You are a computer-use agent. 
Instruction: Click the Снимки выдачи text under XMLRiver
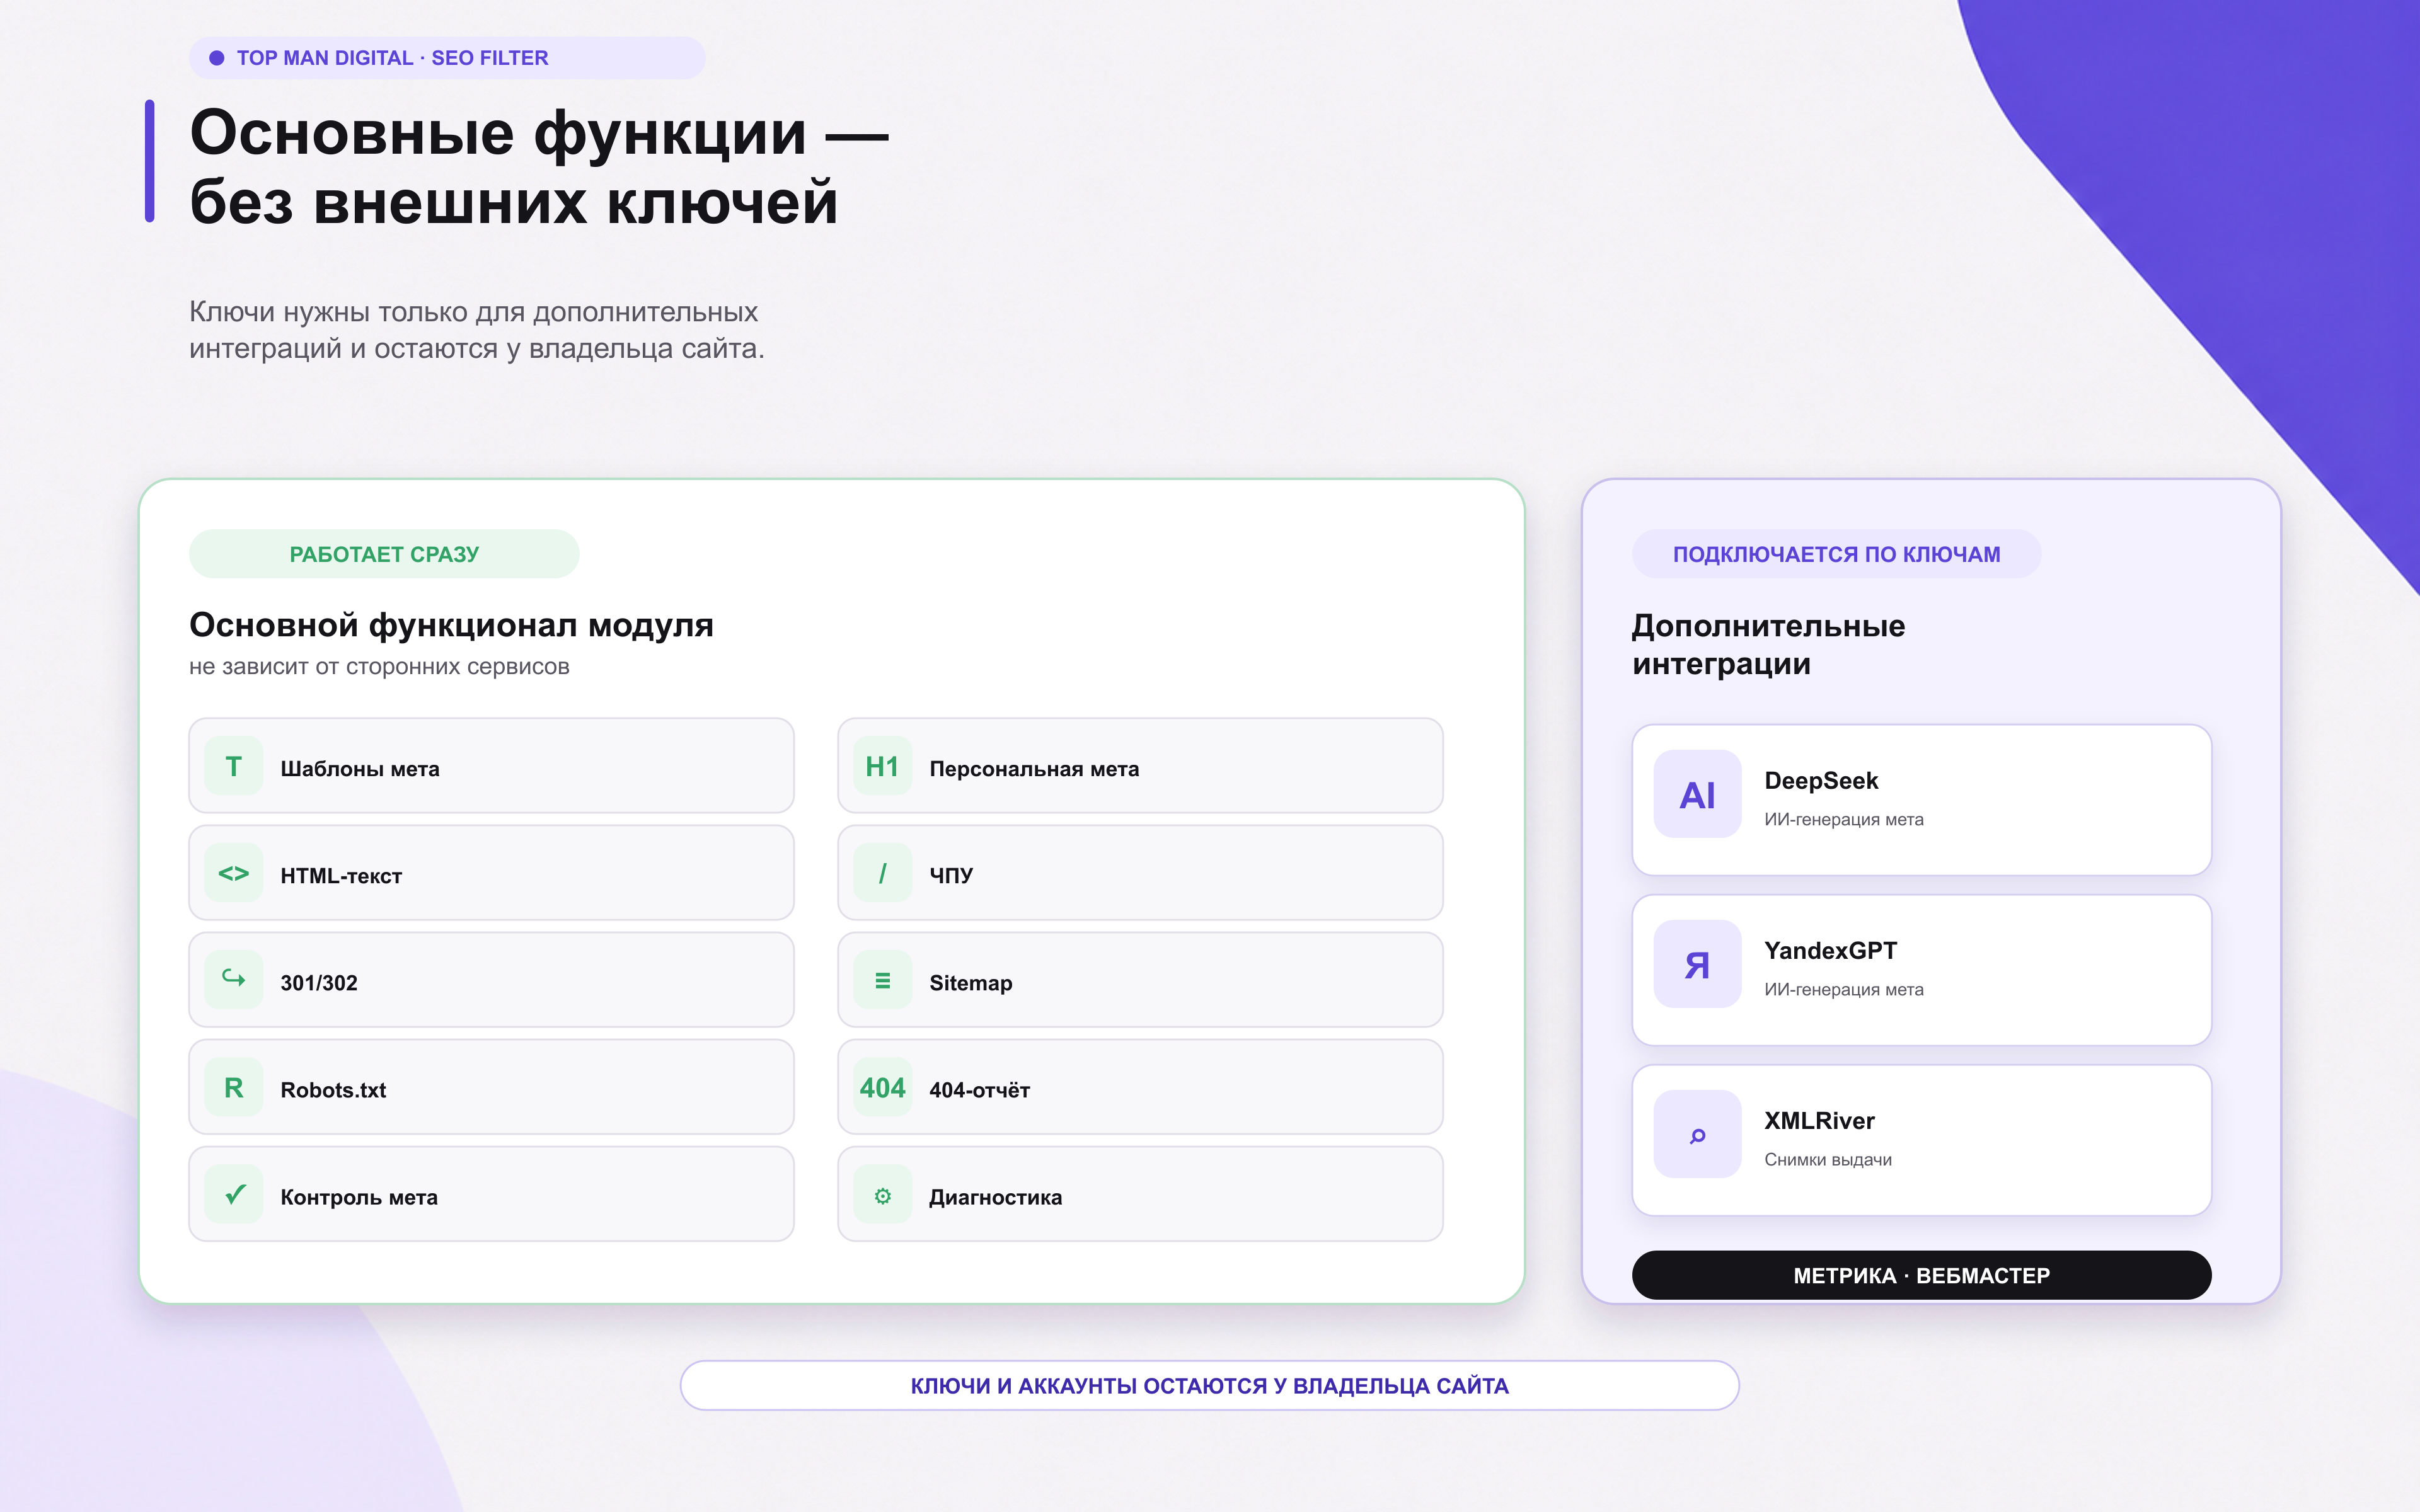click(1827, 1159)
